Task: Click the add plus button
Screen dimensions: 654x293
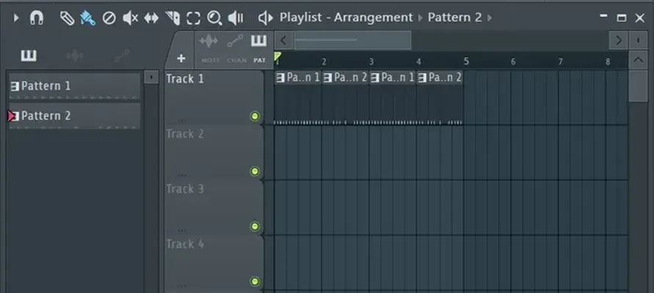Action: click(x=181, y=59)
